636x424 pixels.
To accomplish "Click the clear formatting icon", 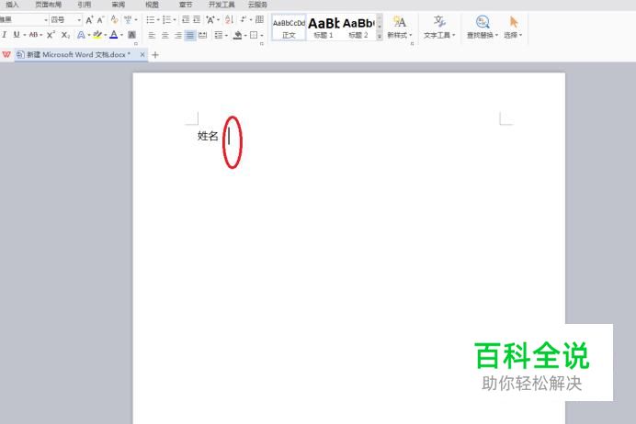I will coord(114,19).
